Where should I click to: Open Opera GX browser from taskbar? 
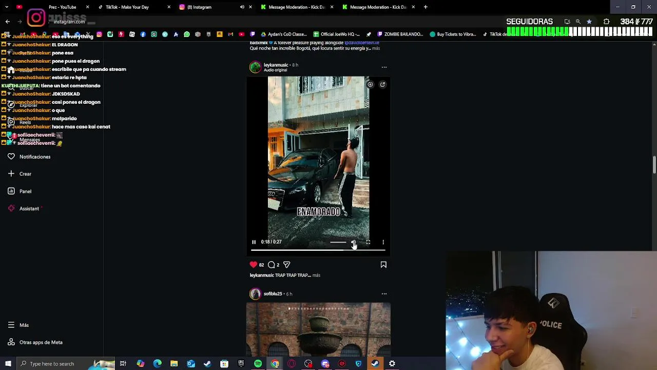coord(292,364)
